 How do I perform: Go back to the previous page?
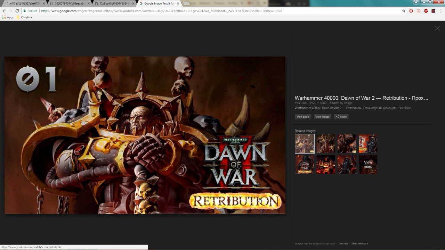(x=4, y=11)
